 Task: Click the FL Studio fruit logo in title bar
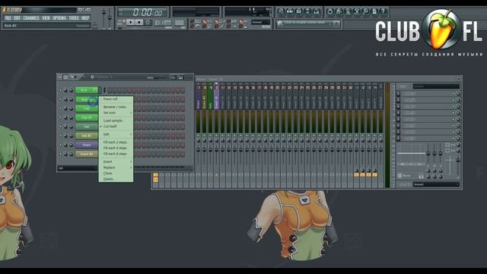pos(5,10)
